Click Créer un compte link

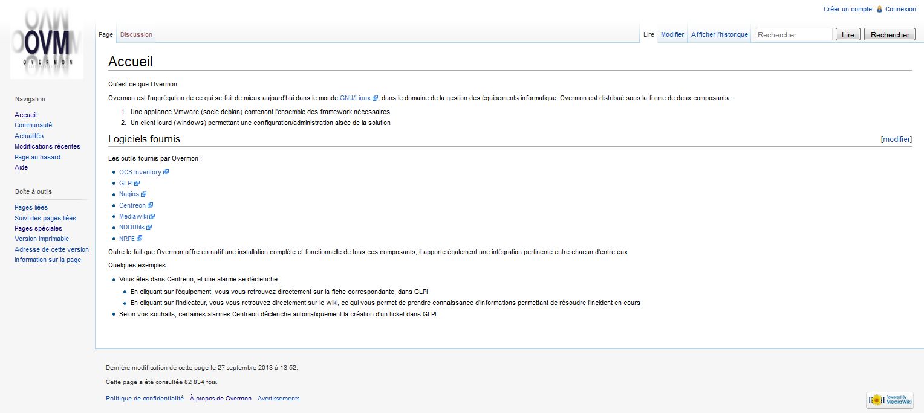(x=848, y=9)
